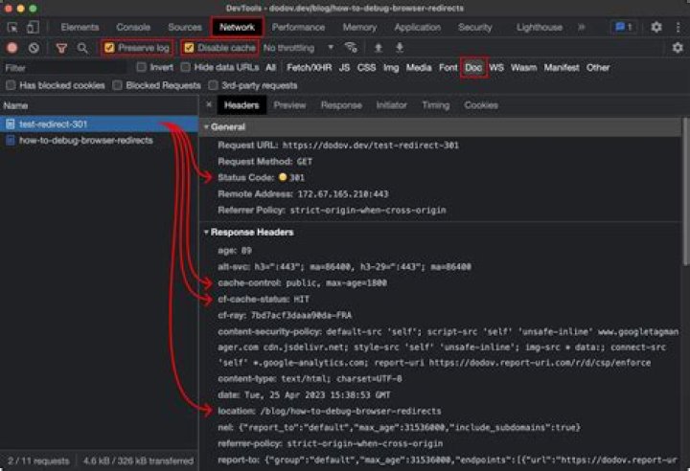Toggle the Preserve log checkbox

tap(109, 48)
